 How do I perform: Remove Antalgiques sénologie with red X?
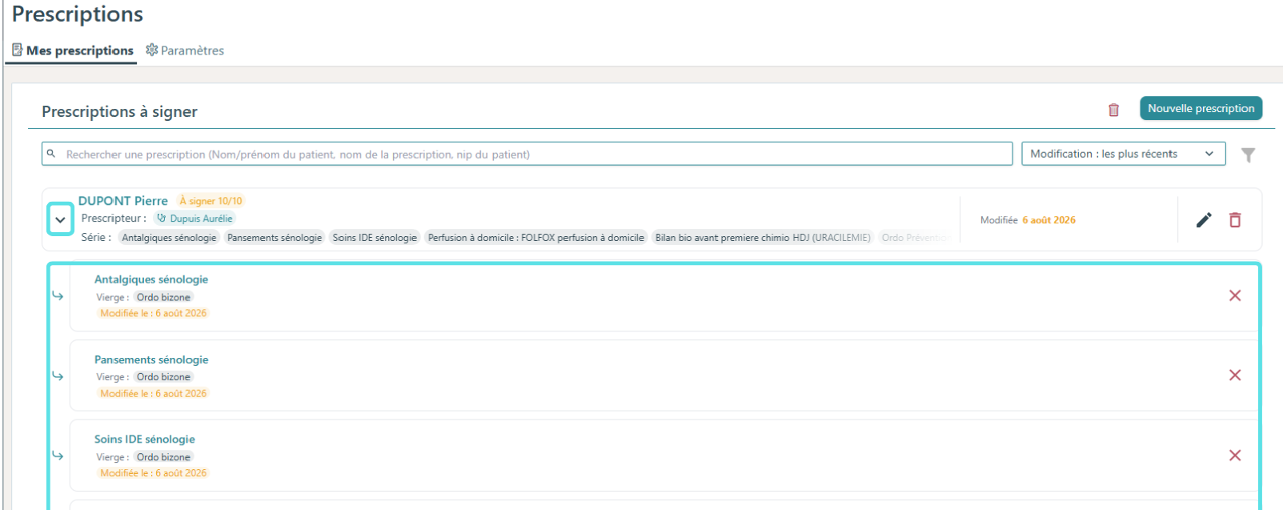[1235, 295]
